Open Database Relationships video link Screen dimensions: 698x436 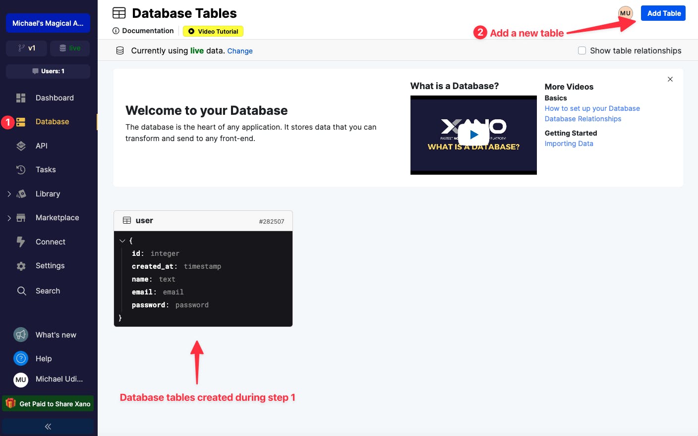[583, 119]
